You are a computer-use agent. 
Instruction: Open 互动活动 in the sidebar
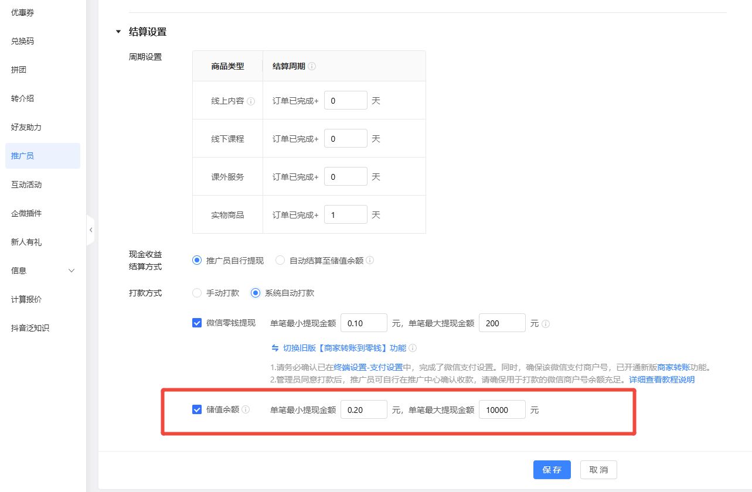[26, 184]
